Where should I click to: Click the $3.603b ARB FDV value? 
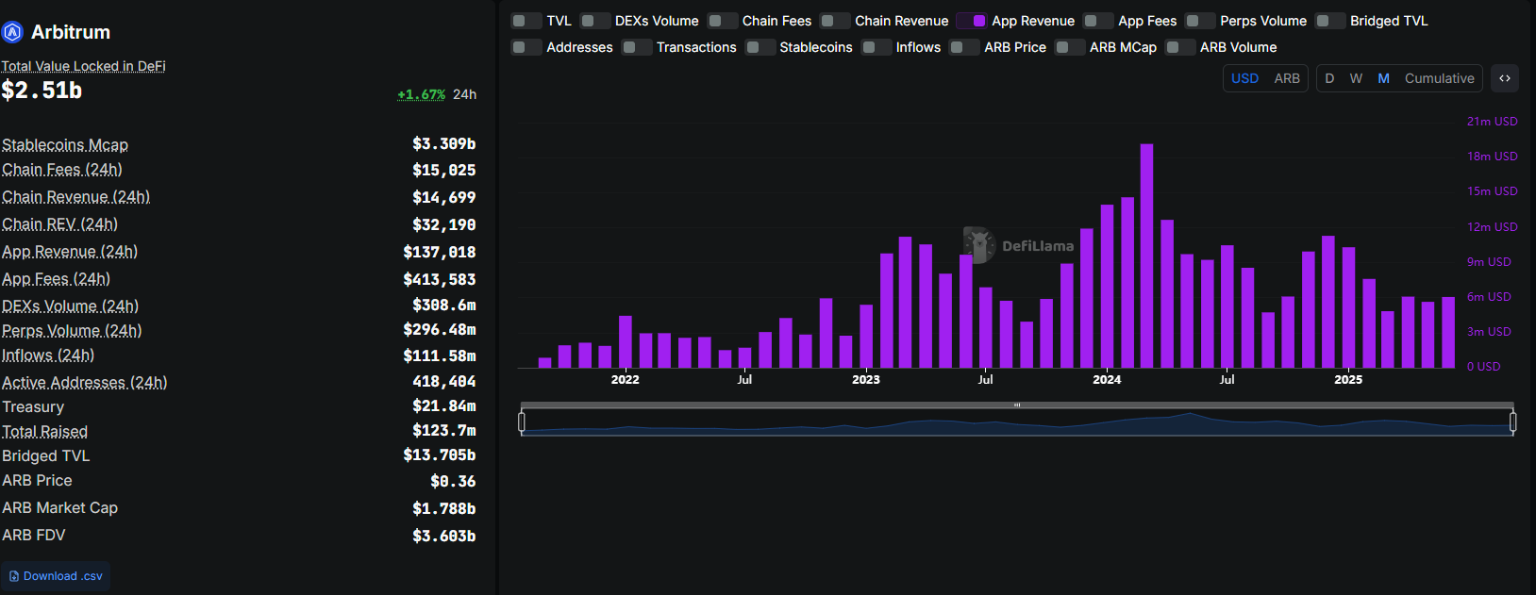[x=443, y=537]
